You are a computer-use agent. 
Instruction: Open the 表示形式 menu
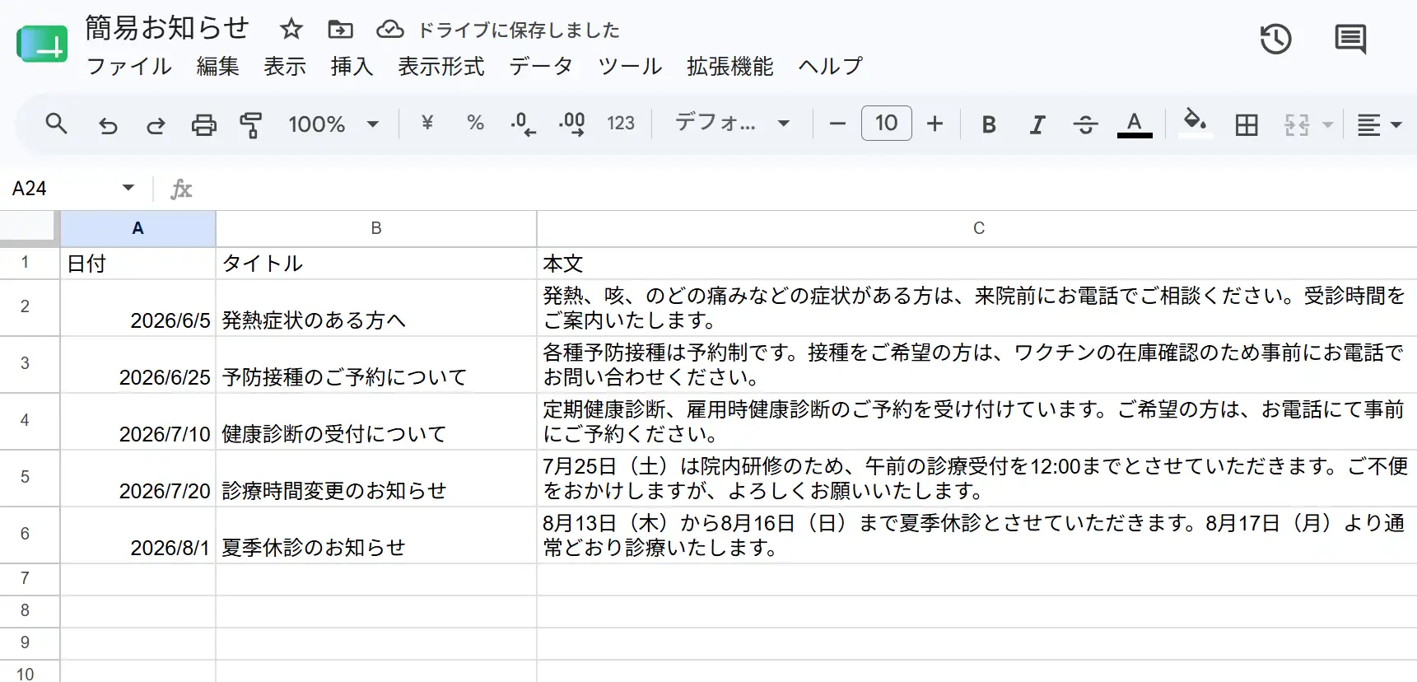click(x=441, y=67)
